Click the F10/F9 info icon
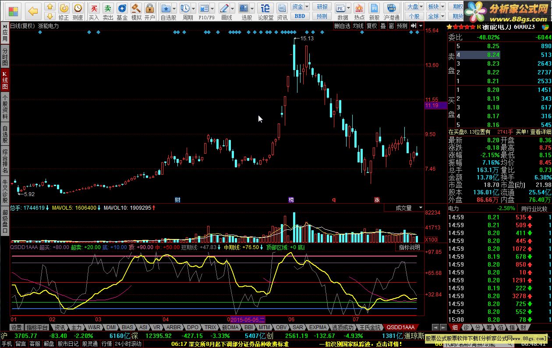Image resolution: width=552 pixels, height=348 pixels. [x=204, y=8]
